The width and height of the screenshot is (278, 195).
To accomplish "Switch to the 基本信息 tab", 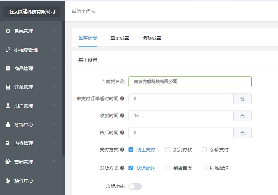I will [x=88, y=38].
